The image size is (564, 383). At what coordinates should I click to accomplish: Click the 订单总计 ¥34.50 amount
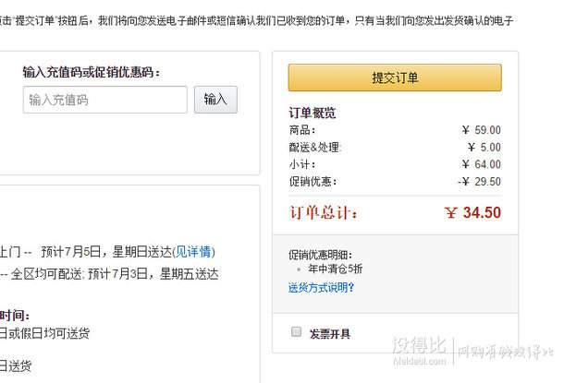472,212
